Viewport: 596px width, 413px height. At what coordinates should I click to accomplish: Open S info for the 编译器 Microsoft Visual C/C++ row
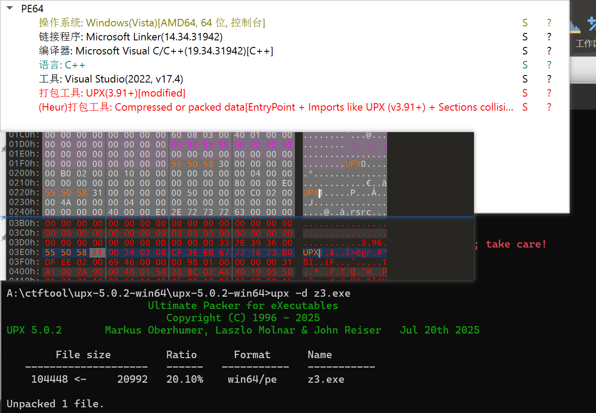[525, 51]
